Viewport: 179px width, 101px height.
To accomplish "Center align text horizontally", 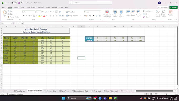I will click(x=53, y=16).
